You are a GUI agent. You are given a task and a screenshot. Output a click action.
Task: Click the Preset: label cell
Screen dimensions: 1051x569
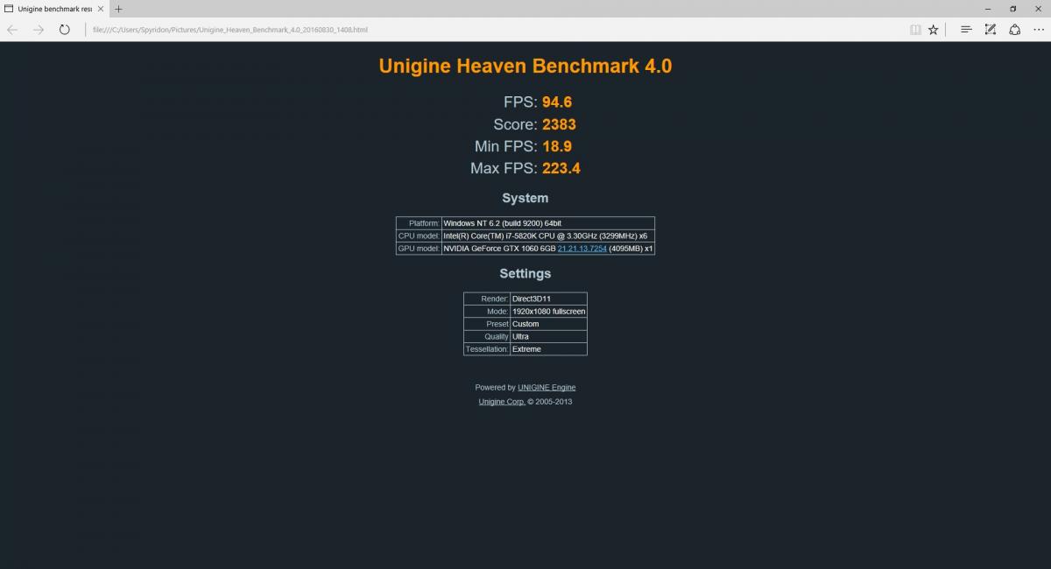[x=487, y=324]
